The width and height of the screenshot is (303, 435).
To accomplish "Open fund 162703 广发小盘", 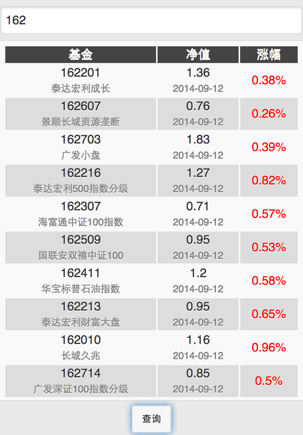I will pyautogui.click(x=81, y=147).
